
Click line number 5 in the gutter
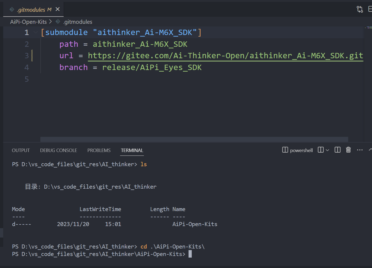click(x=27, y=79)
